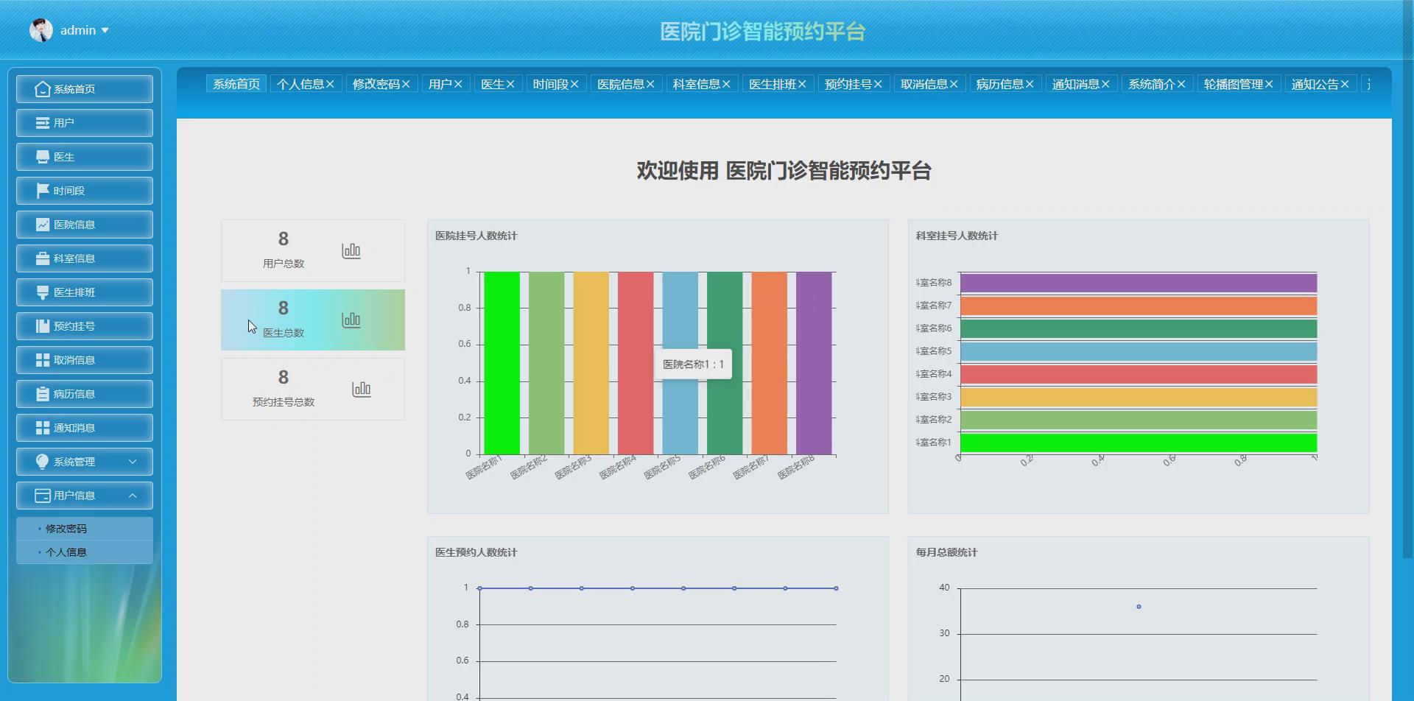The image size is (1414, 701).
Task: Click the grid icon beside 取消信息
Action: coord(43,360)
